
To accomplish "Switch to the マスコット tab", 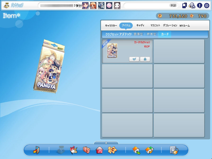I will 155,25.
